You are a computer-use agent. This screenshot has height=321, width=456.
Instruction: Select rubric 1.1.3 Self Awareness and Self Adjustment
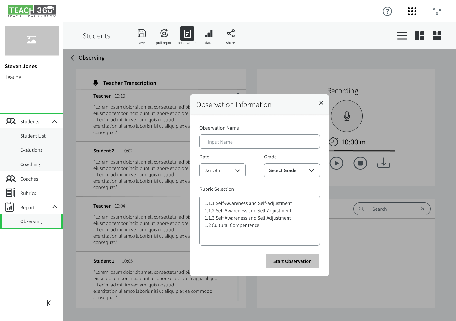click(248, 218)
